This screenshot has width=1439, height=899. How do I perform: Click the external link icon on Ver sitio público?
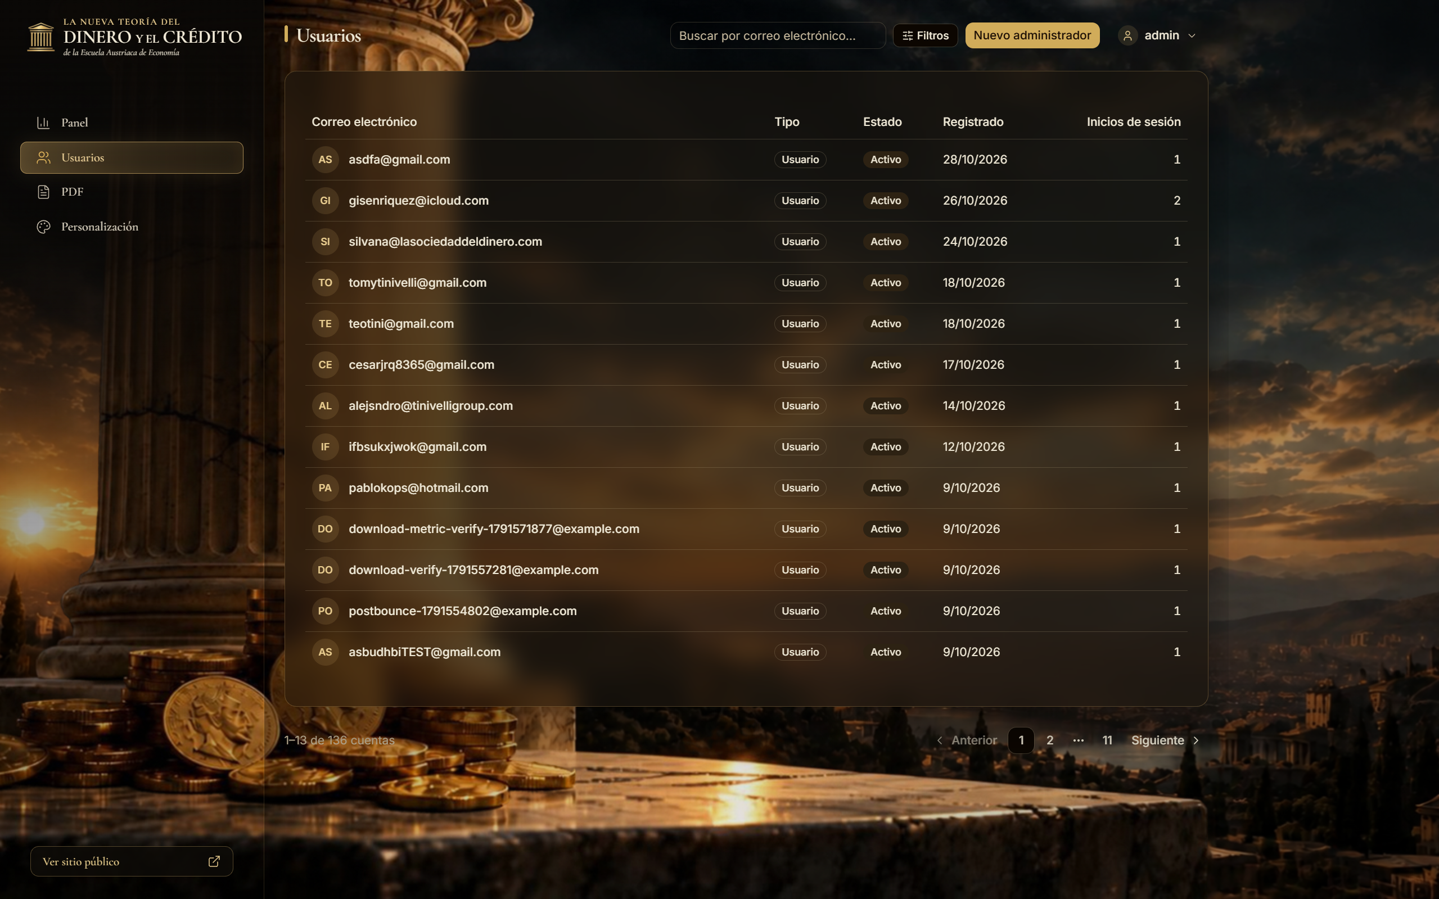[214, 861]
